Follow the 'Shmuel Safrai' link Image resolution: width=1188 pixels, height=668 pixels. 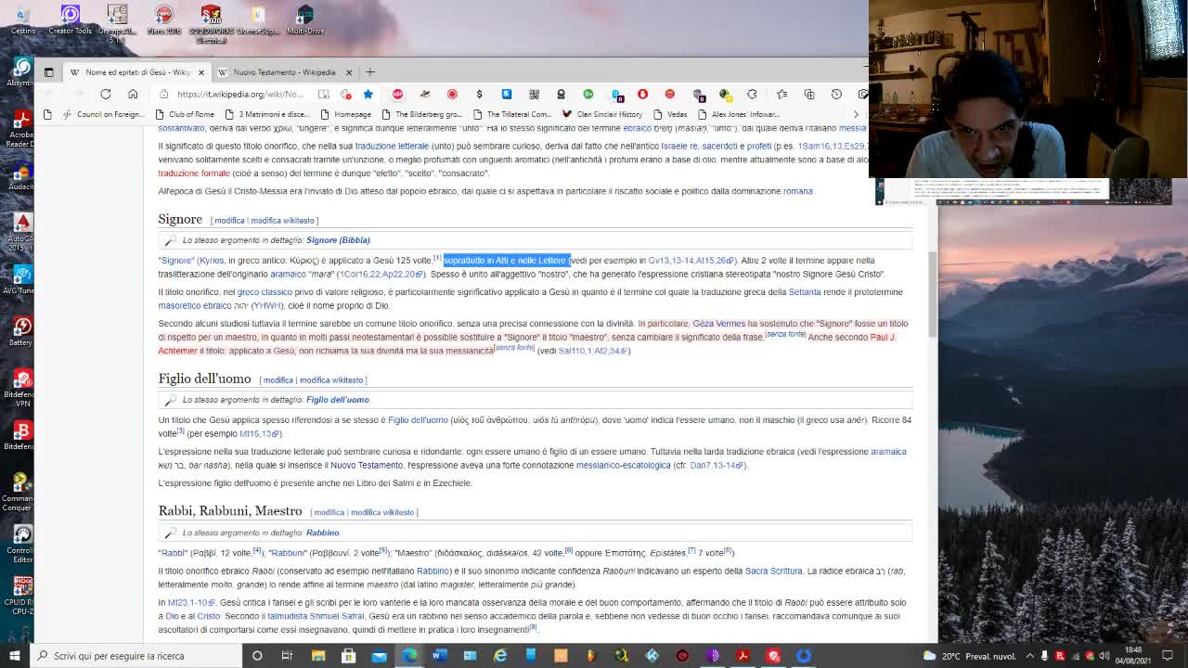pyautogui.click(x=336, y=616)
